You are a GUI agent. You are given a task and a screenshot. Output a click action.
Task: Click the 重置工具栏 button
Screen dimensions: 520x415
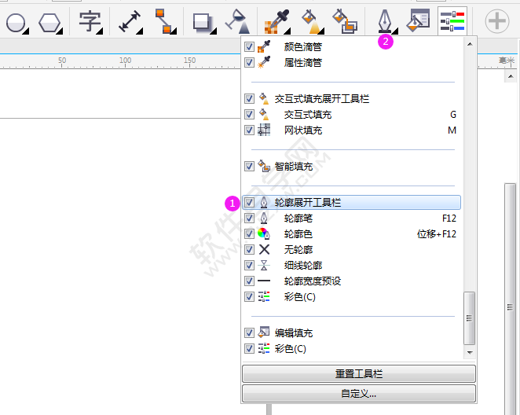[359, 374]
